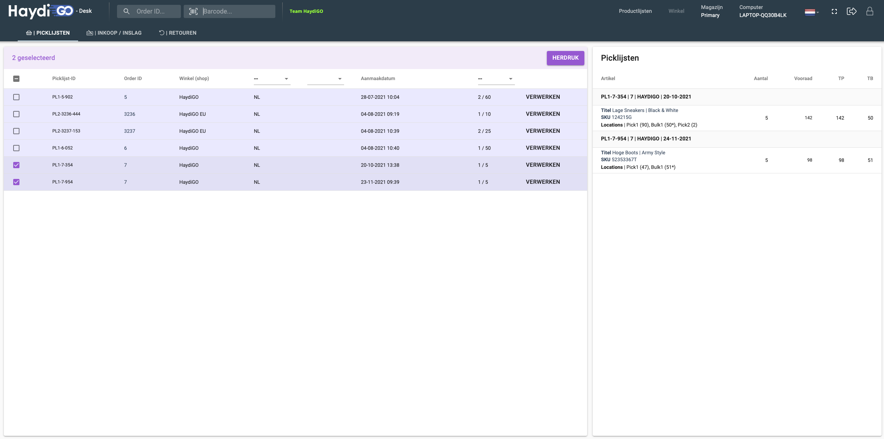Click VERWERKEN for PL2-3237-153

click(543, 131)
